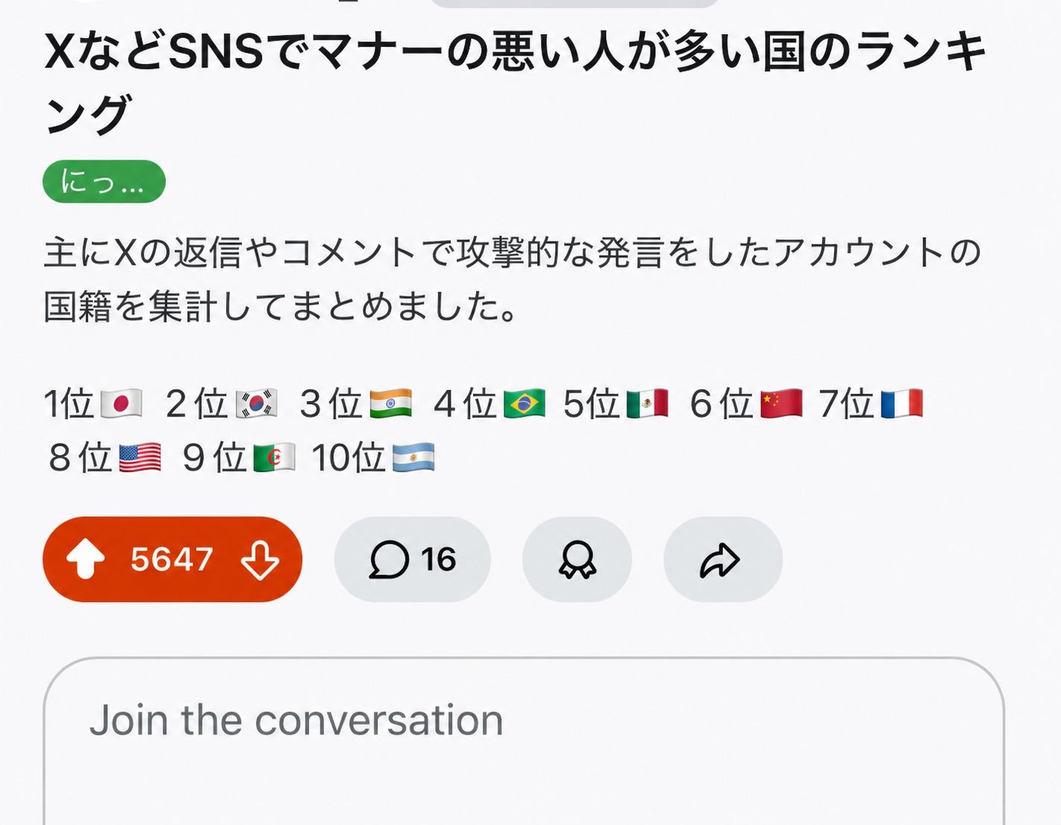Viewport: 1061px width, 825px height.
Task: Upvote the post with the up arrow
Action: click(x=86, y=559)
